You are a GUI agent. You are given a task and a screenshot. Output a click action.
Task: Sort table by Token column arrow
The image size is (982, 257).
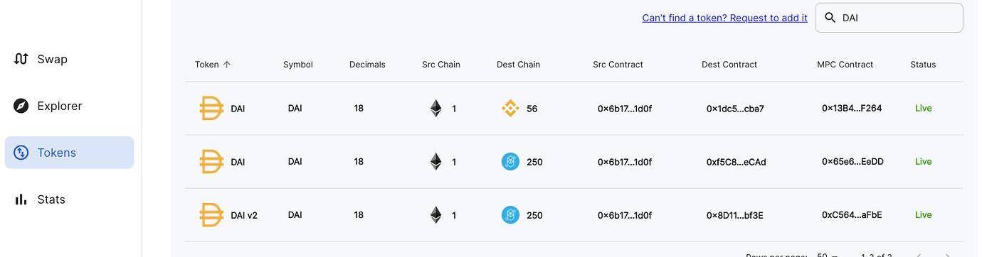(227, 64)
